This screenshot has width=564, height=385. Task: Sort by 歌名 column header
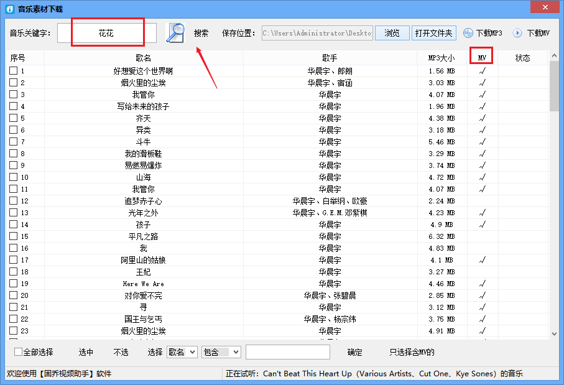143,58
